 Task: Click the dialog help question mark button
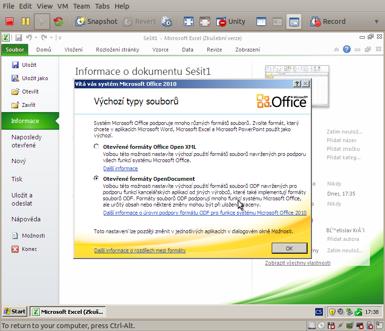(x=297, y=84)
